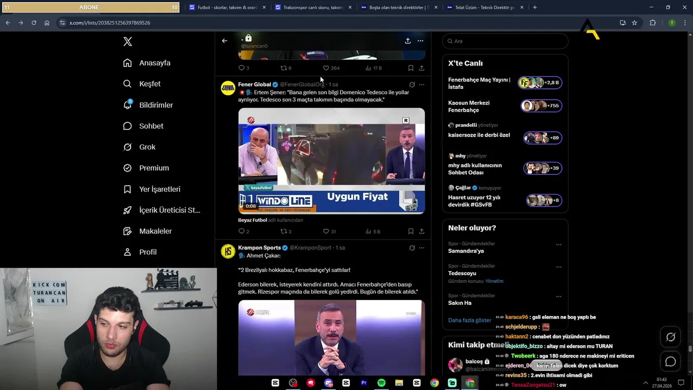Click the address bar URL
693x390 pixels.
(x=110, y=23)
